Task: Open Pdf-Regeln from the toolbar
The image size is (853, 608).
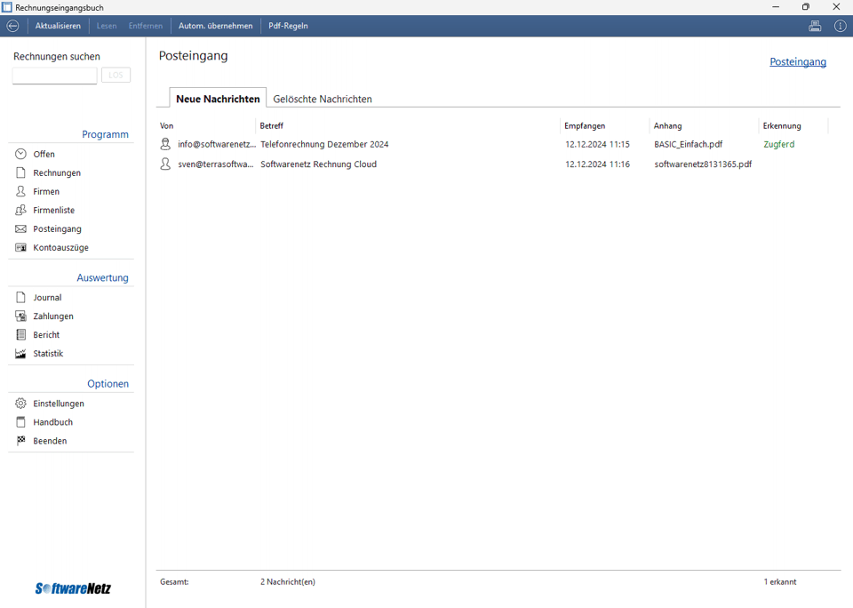Action: coord(288,26)
